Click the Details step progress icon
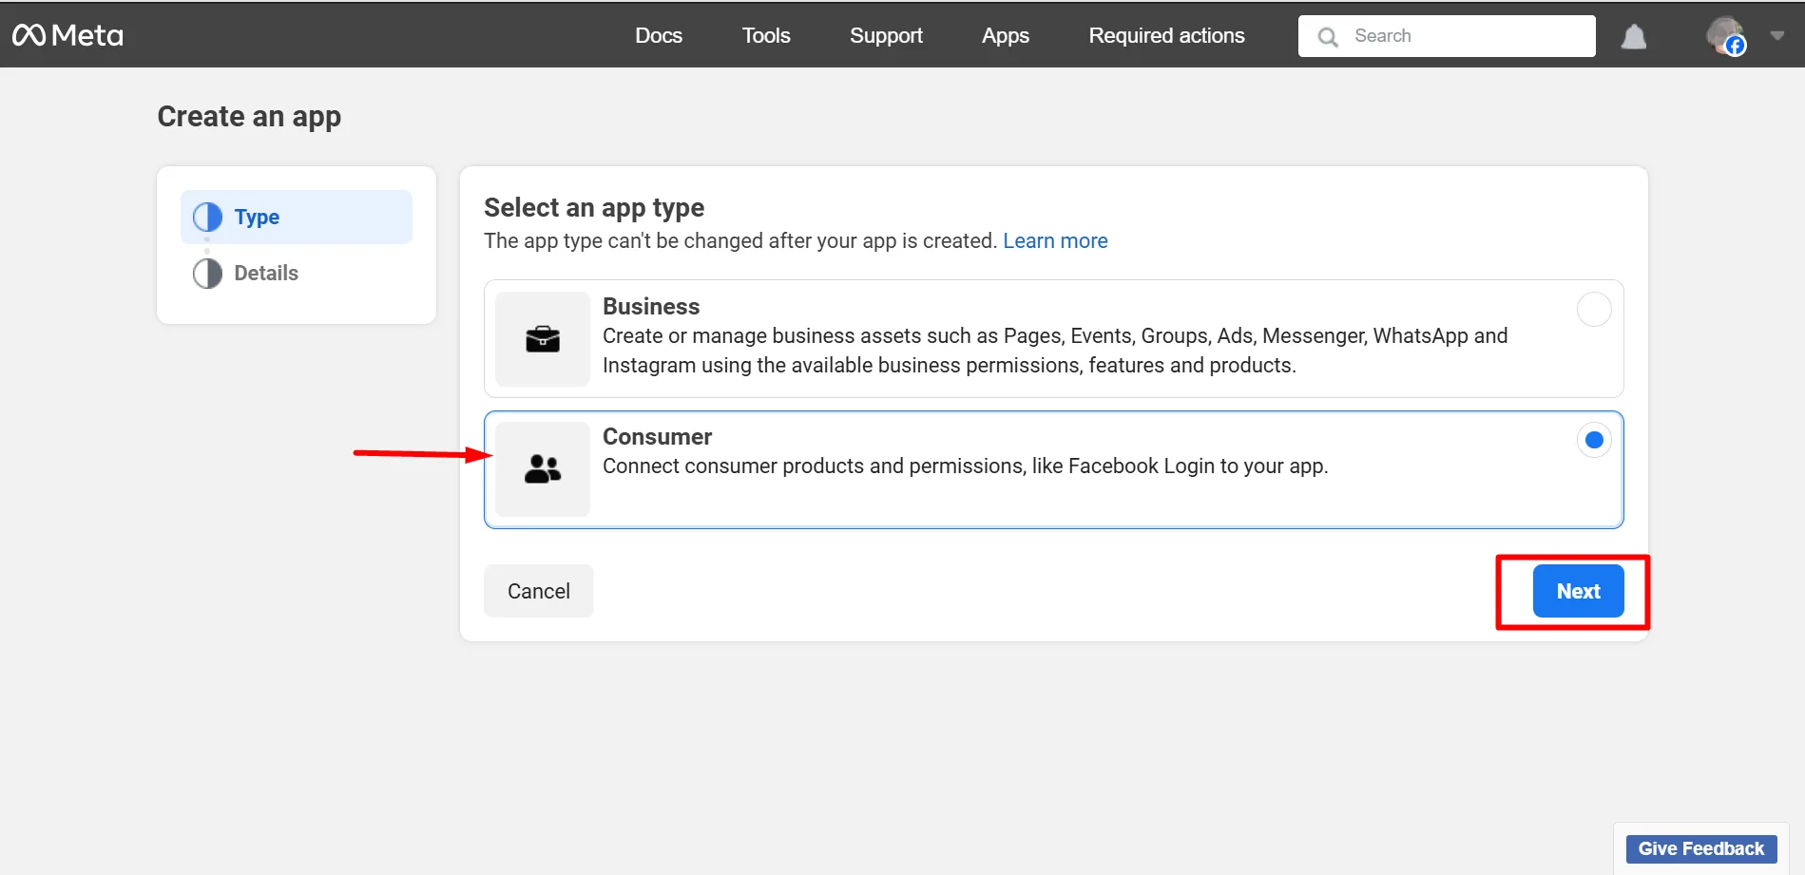The height and width of the screenshot is (875, 1805). point(207,274)
